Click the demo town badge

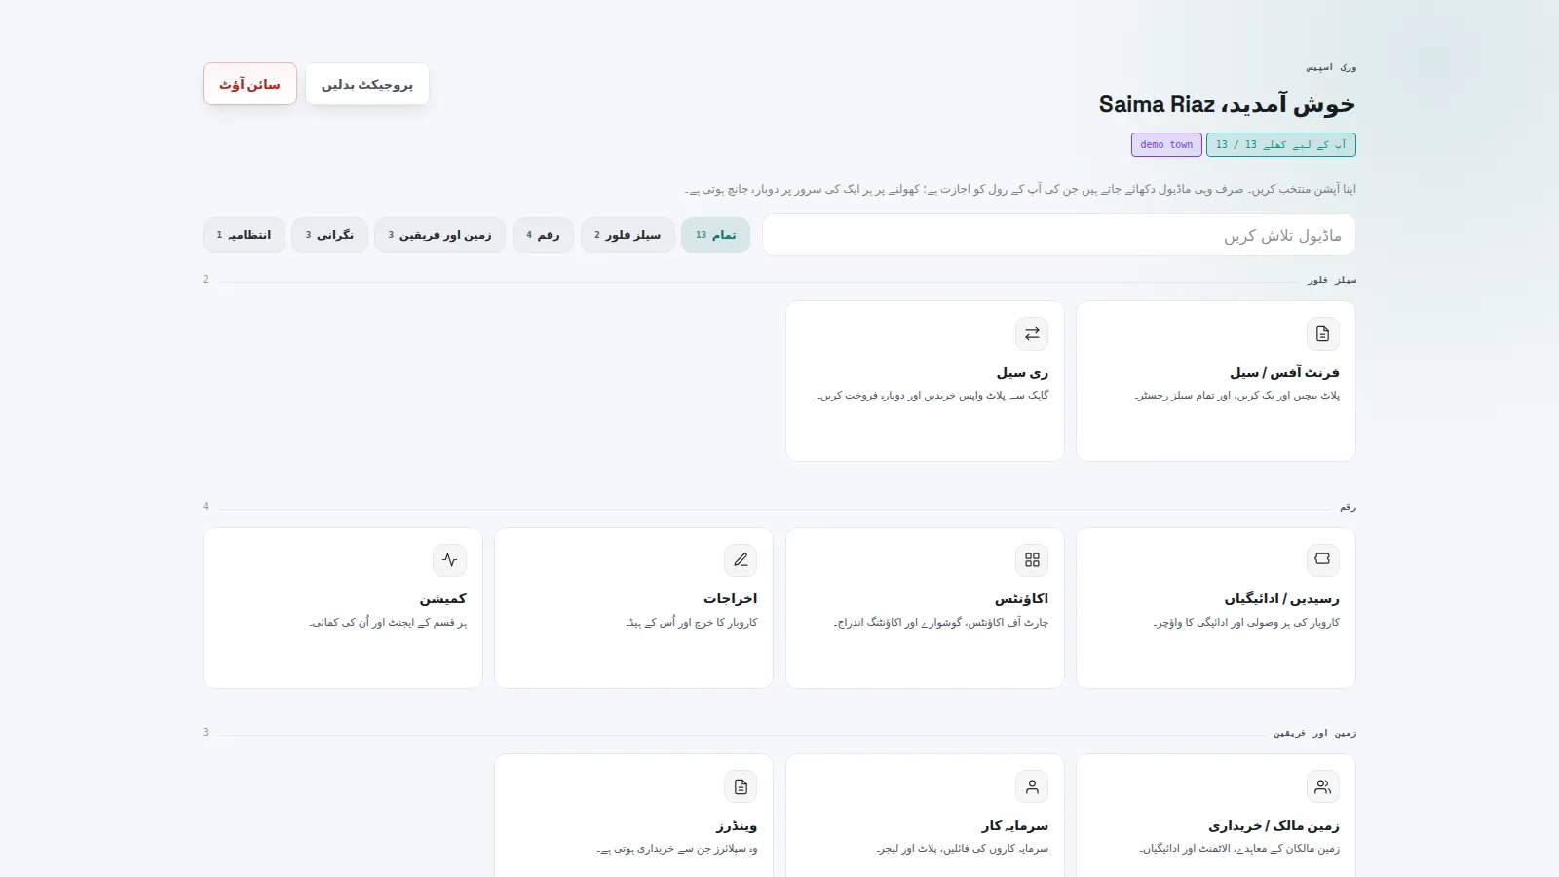pyautogui.click(x=1166, y=144)
